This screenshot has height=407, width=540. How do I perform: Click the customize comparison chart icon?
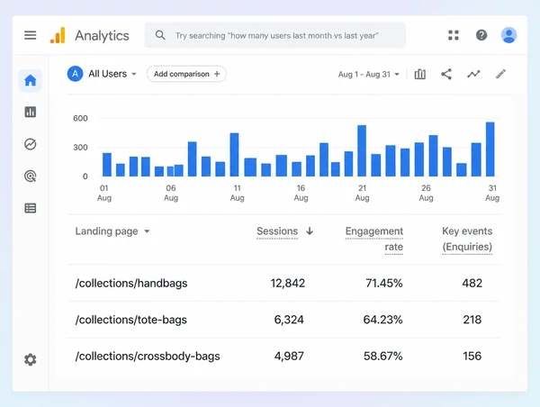419,74
